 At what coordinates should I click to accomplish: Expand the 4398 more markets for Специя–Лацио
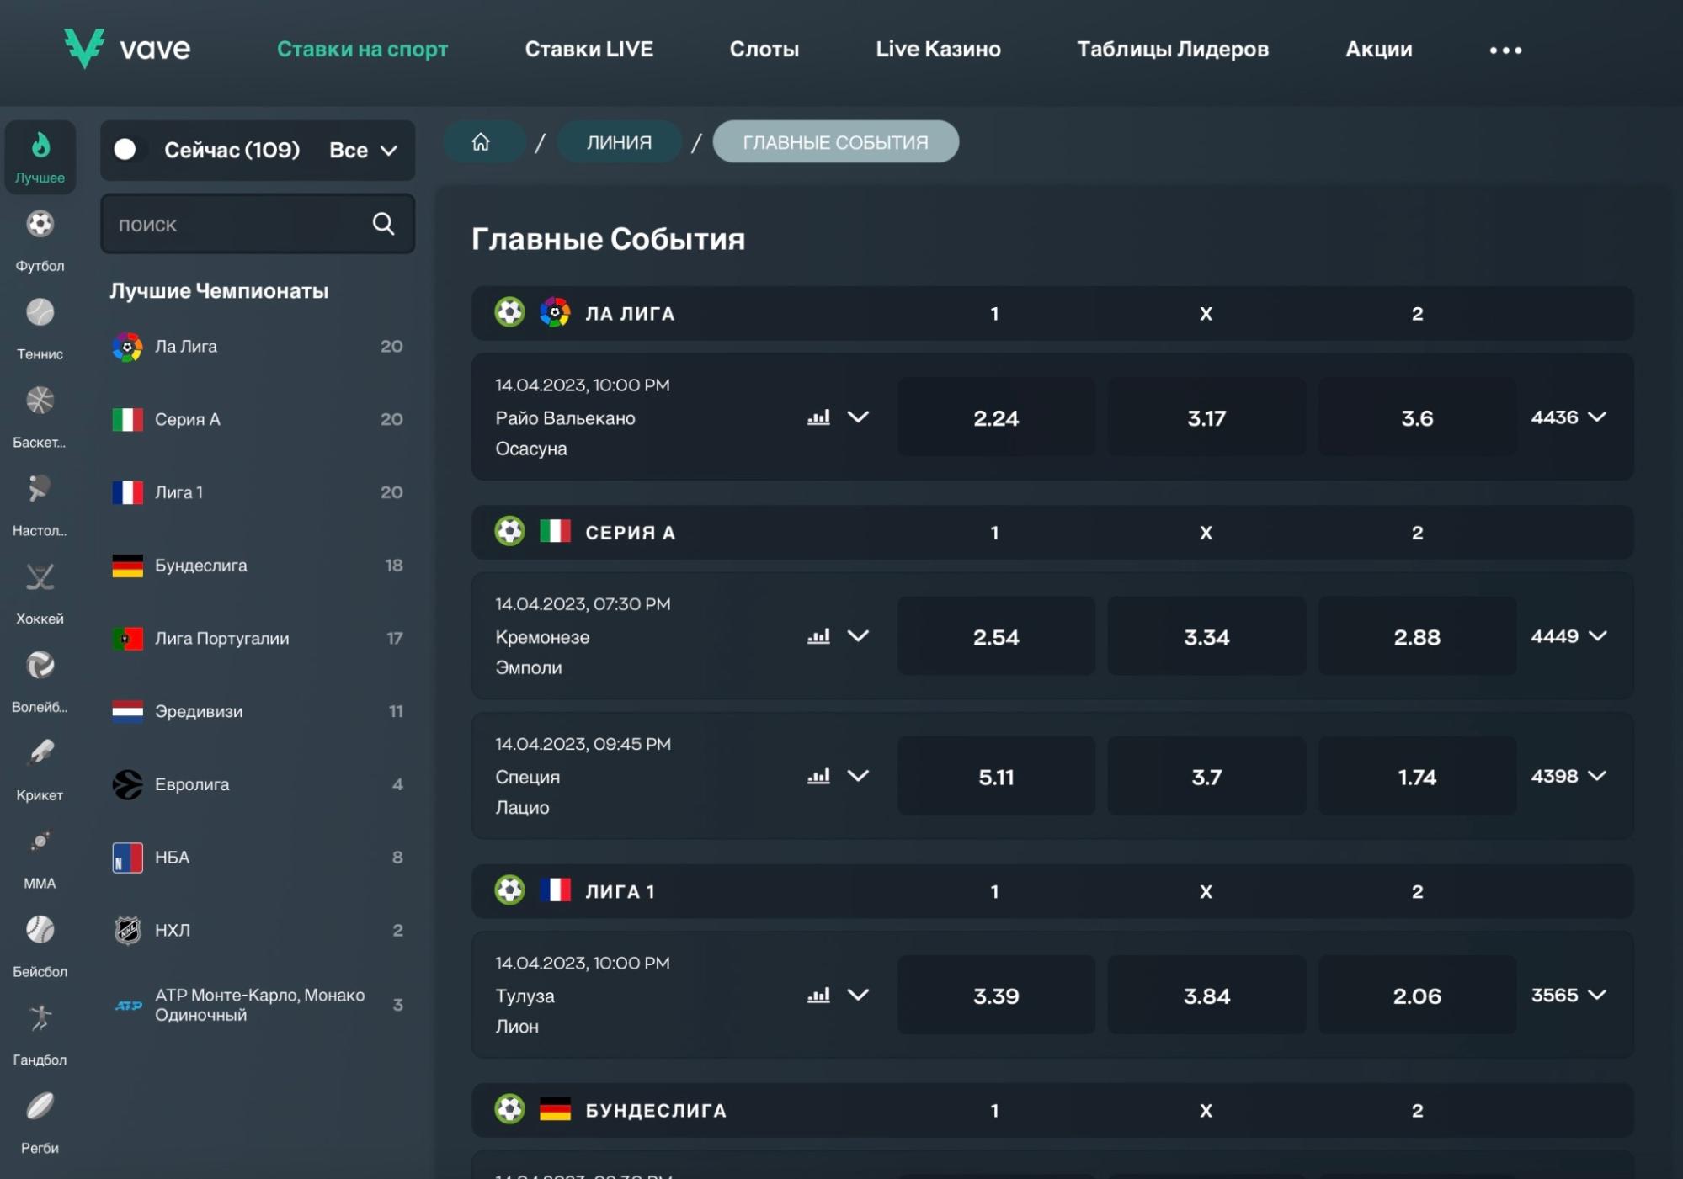[x=1568, y=776]
